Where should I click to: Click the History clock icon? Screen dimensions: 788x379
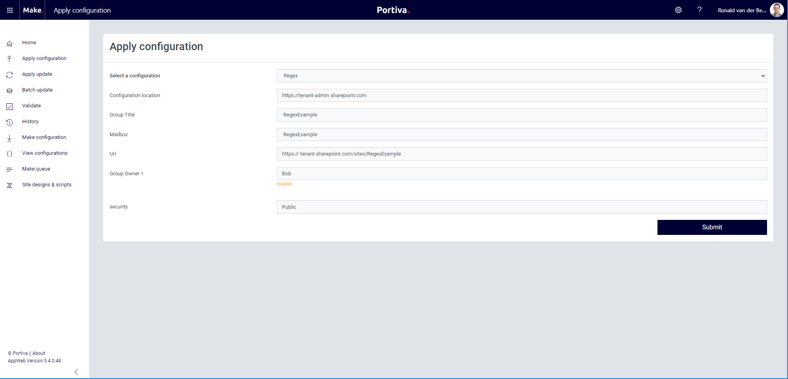pos(9,122)
